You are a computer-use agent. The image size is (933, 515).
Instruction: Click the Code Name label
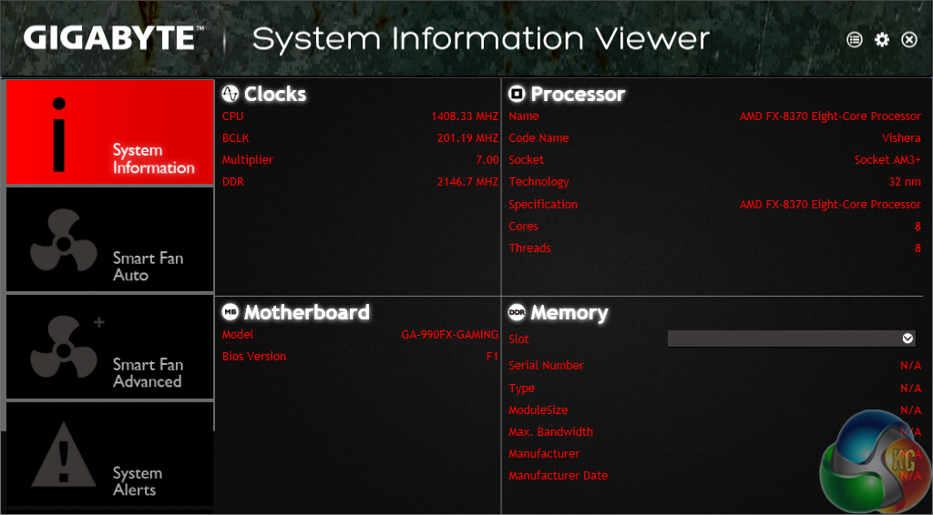(x=538, y=137)
